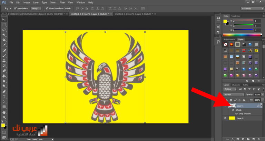Open the Layer menu
Viewport: 265px width, 141px height.
pos(36,2)
